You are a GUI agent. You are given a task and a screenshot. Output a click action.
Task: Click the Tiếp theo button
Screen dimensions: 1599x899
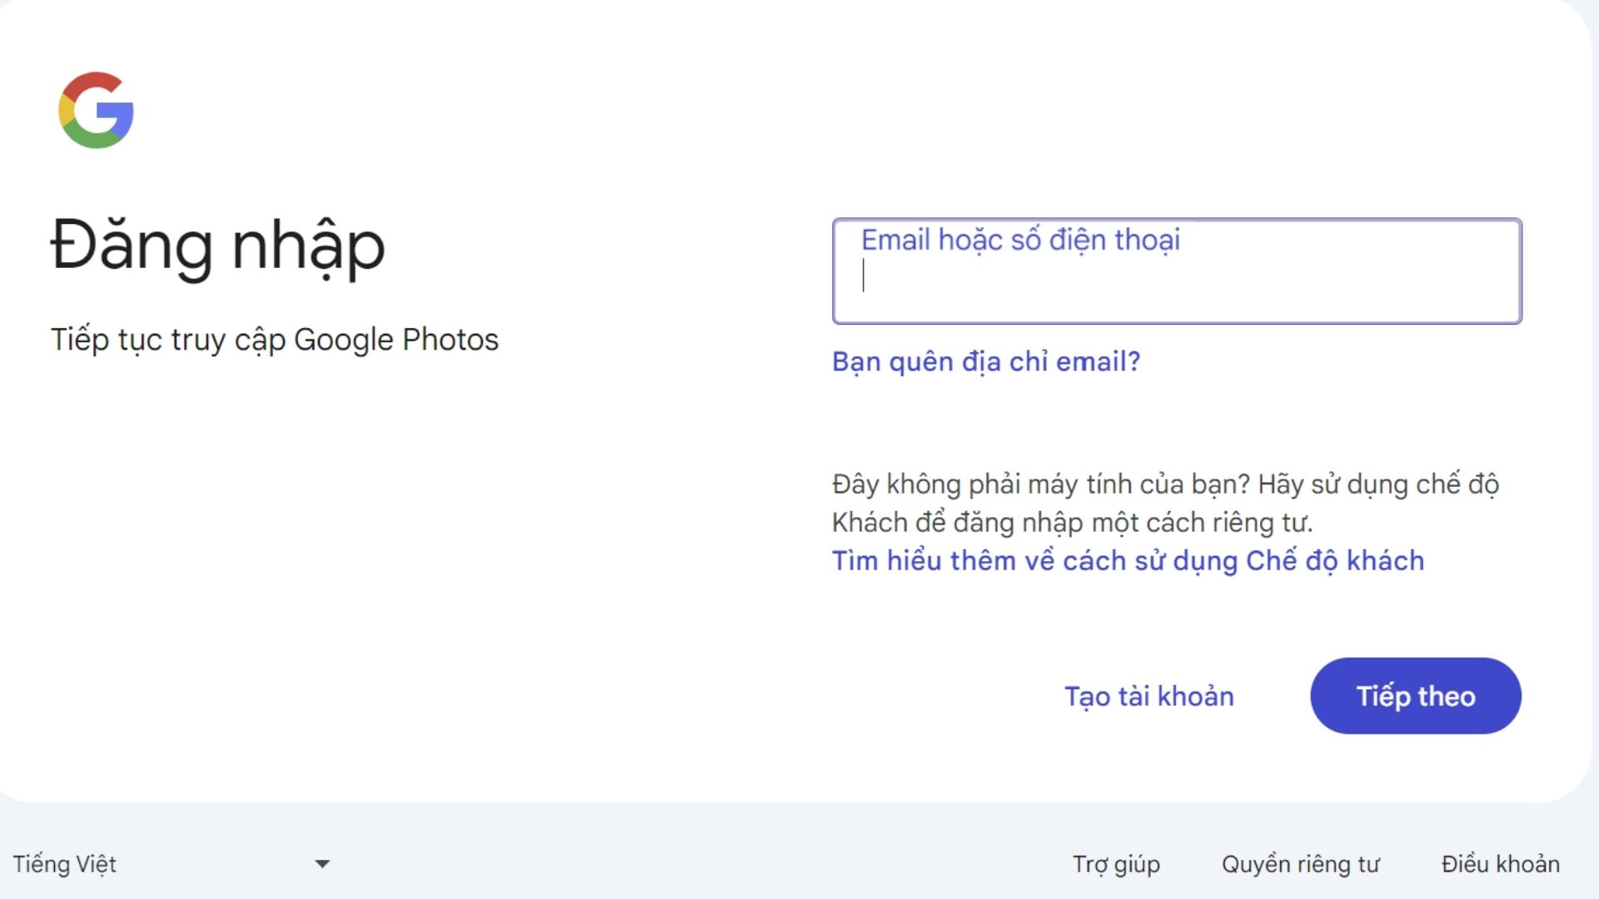click(1416, 696)
